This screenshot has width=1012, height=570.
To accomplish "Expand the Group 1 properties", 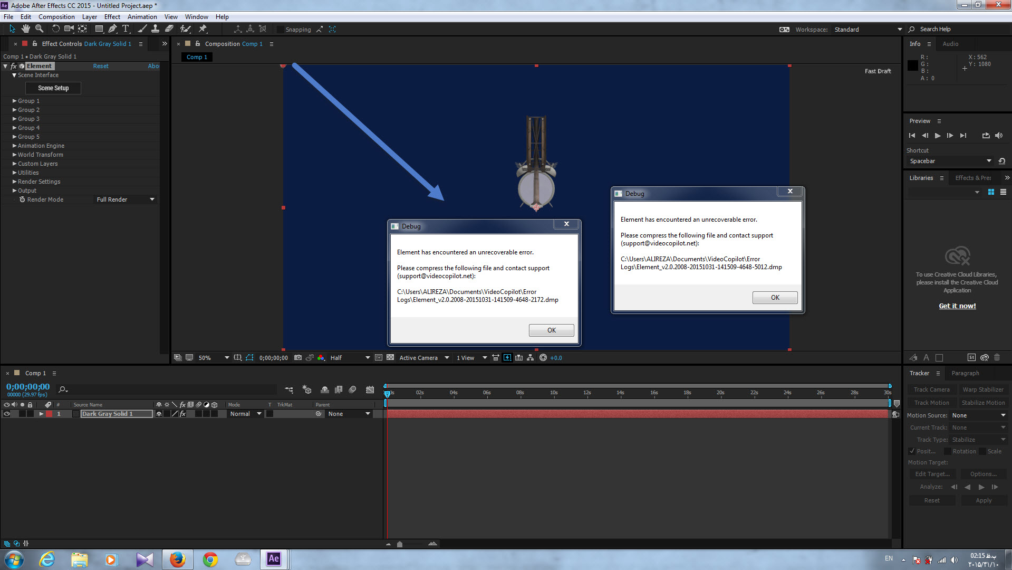I will point(15,101).
